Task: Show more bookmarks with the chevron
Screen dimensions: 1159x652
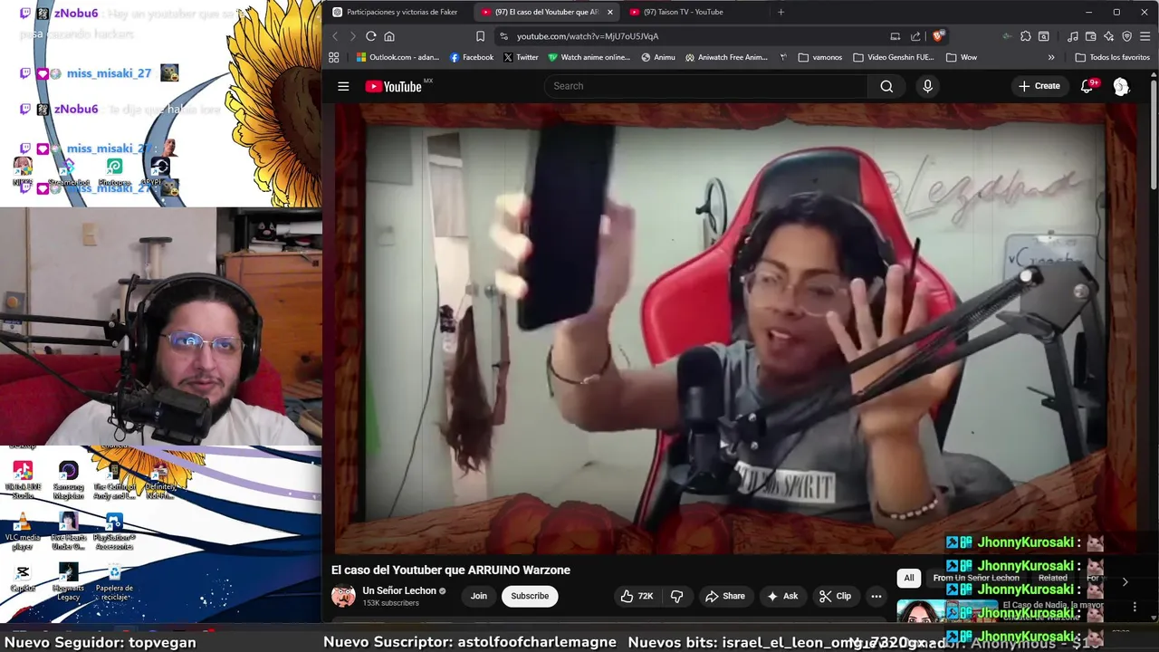Action: [1051, 57]
